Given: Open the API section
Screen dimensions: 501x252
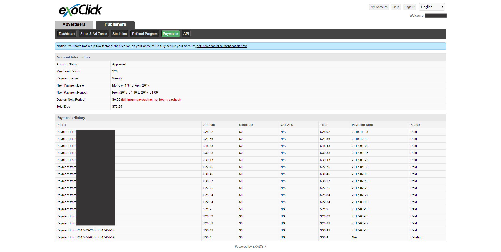Looking at the screenshot, I should coord(186,34).
